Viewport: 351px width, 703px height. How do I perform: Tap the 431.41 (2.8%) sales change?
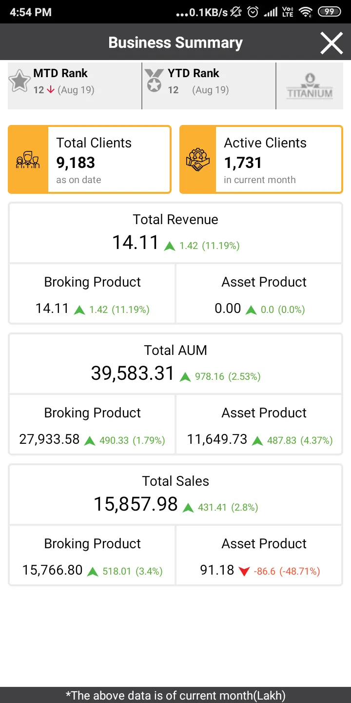pos(228,507)
